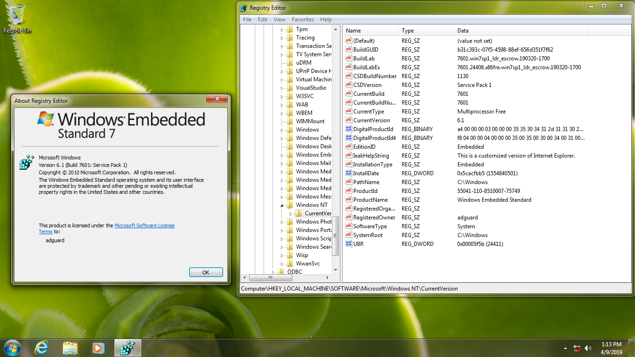
Task: Click the Data column header
Action: point(522,31)
